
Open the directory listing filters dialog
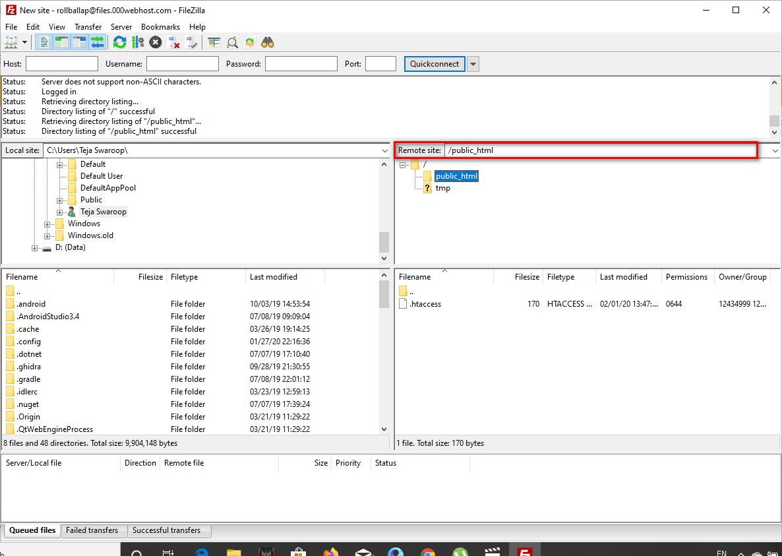coord(214,42)
